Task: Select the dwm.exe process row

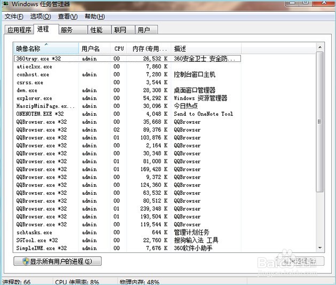Action: pos(127,90)
